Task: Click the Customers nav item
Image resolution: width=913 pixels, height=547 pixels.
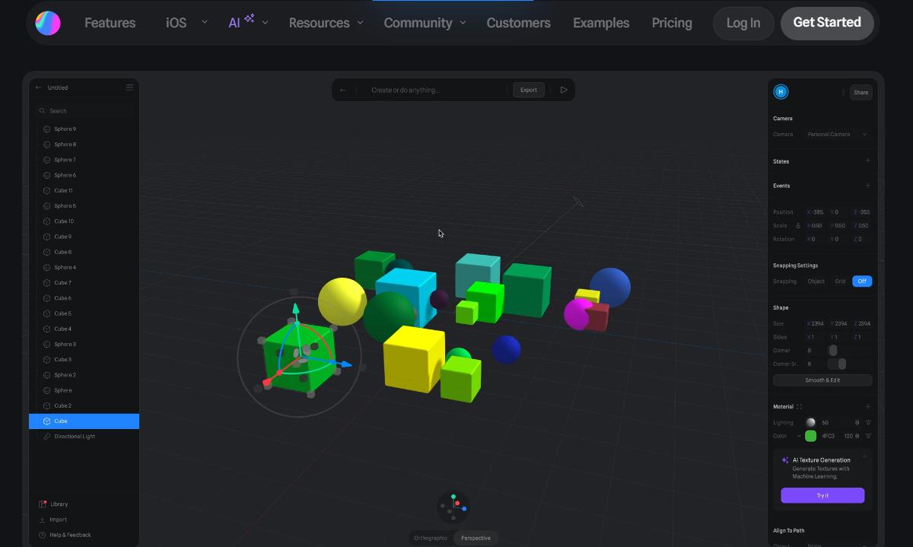Action: pos(518,23)
